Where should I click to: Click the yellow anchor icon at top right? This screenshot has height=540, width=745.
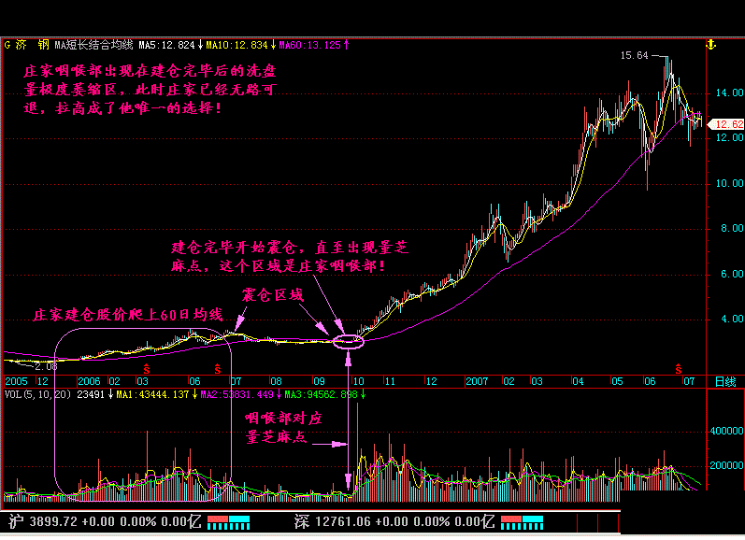(710, 44)
